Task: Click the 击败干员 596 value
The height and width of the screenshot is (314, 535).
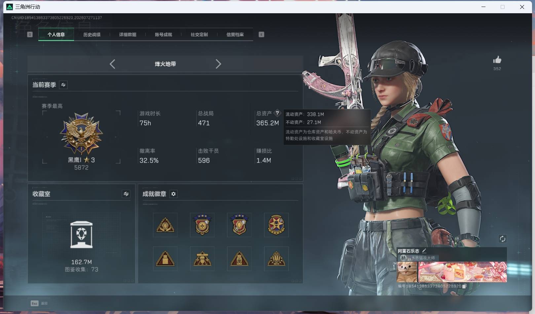Action: click(x=204, y=160)
